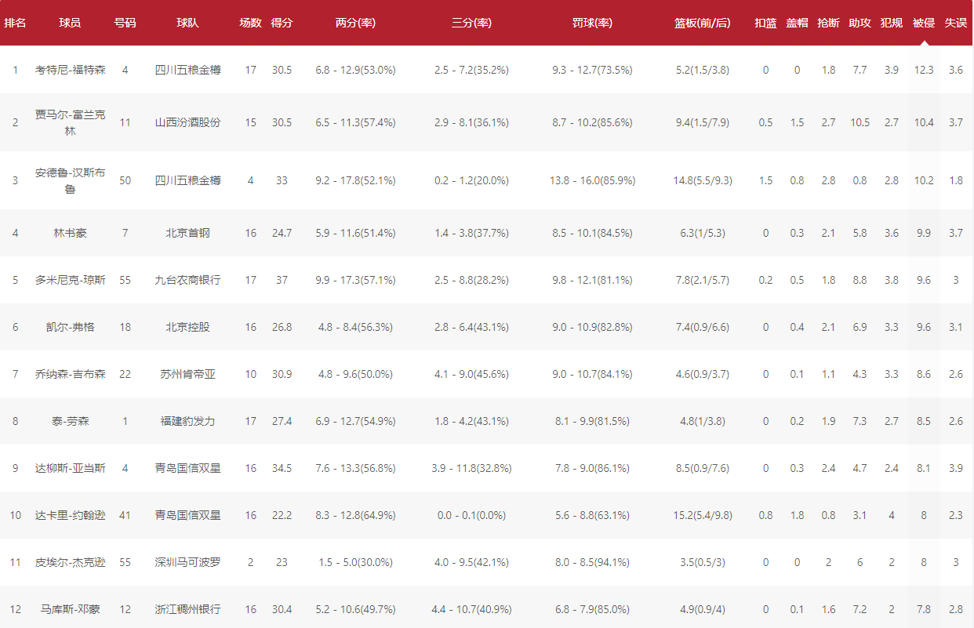Sort by 罚球(率) column header
This screenshot has width=974, height=628.
(592, 24)
